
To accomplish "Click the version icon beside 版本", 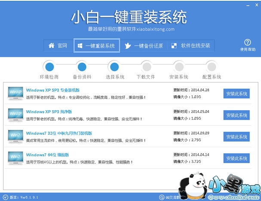I will click(x=5, y=197).
